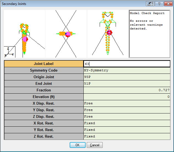Screen dimensions: 174x152
Task: Select the Symmetry Code label cell
Action: pos(44,70)
